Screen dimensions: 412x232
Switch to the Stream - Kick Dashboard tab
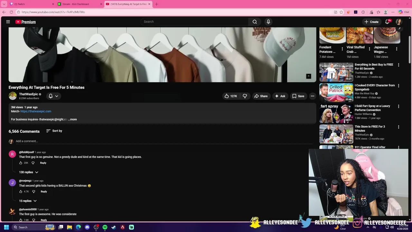click(x=80, y=4)
